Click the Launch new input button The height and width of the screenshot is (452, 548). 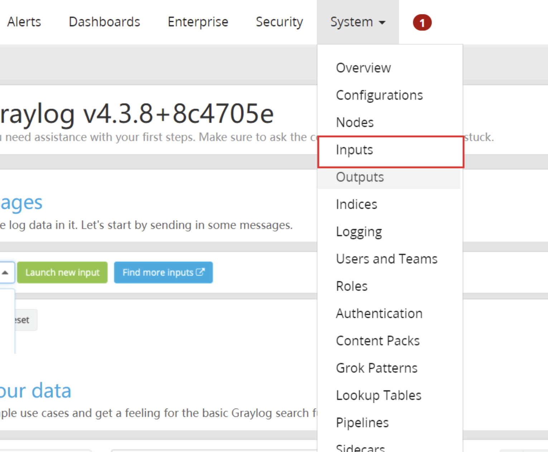[62, 272]
